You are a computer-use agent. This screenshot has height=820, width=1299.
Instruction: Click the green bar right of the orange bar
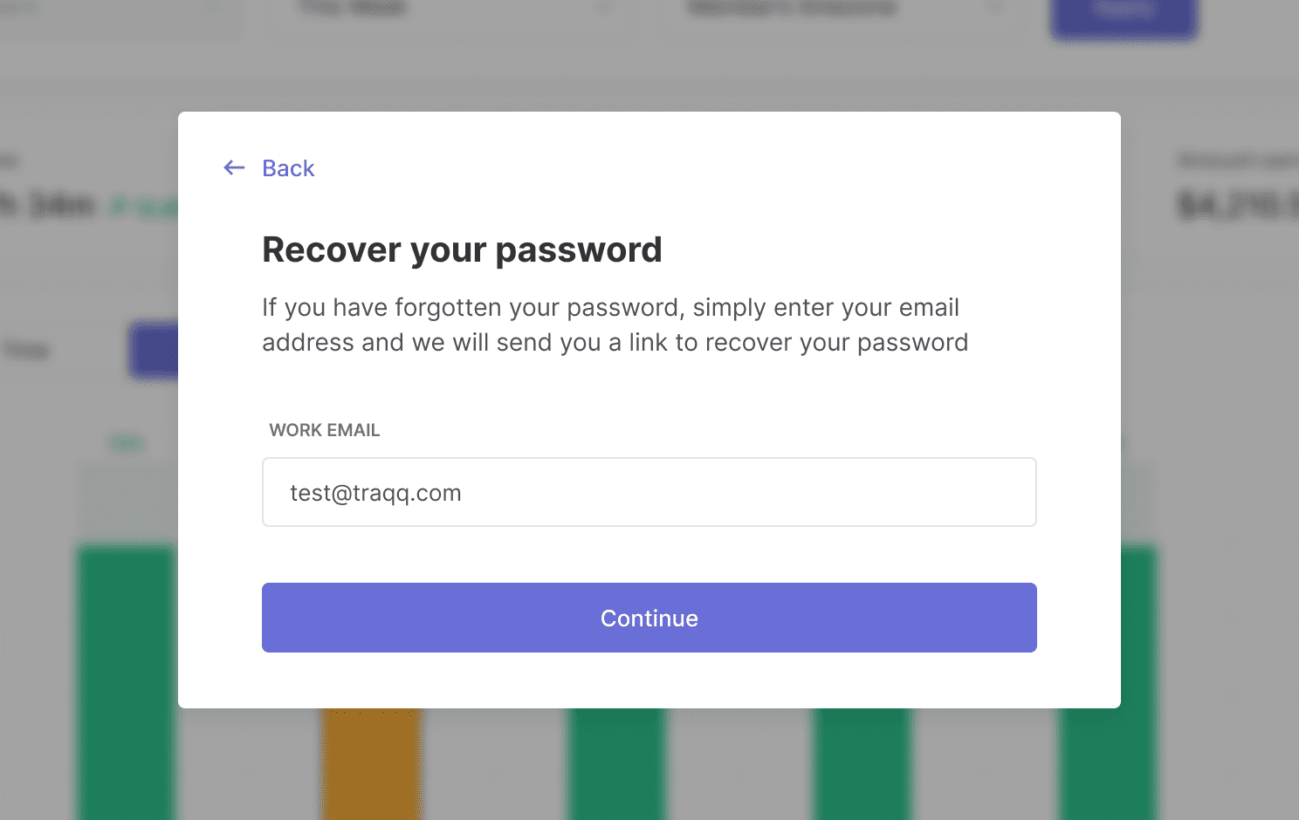pyautogui.click(x=616, y=763)
